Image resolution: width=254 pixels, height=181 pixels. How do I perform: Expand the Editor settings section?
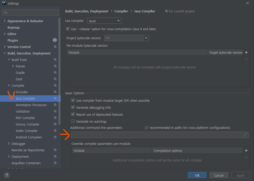[5, 34]
